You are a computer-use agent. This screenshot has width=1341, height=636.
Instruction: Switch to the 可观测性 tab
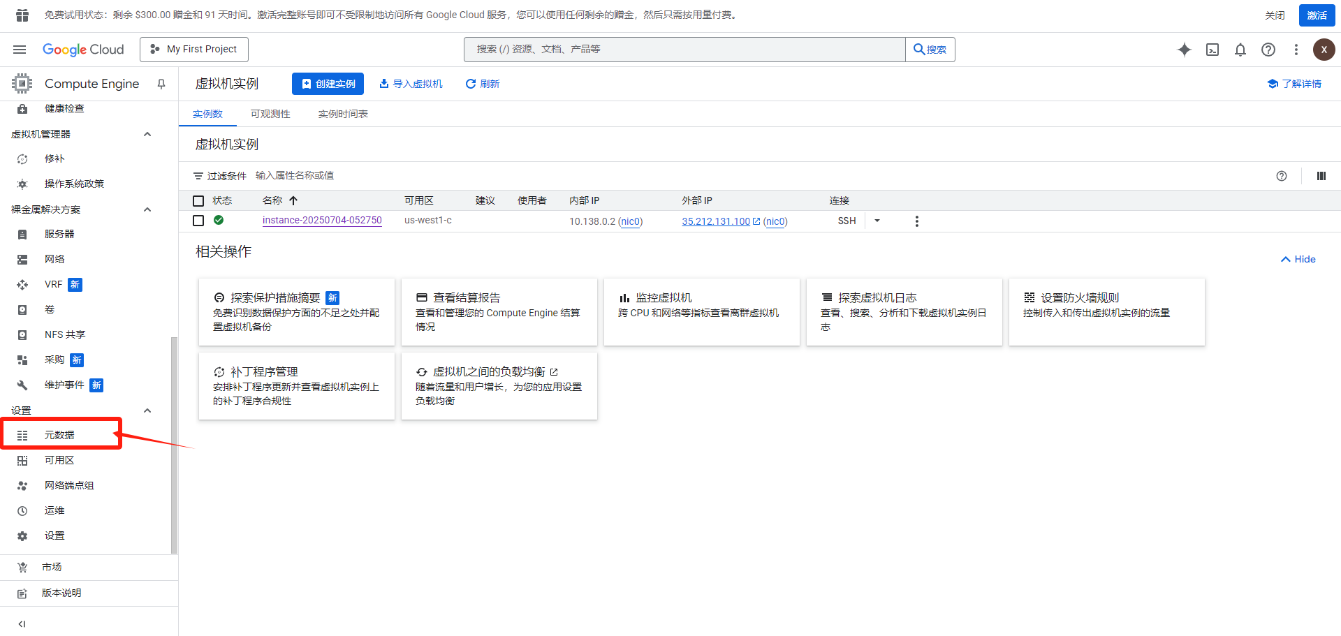pyautogui.click(x=270, y=114)
